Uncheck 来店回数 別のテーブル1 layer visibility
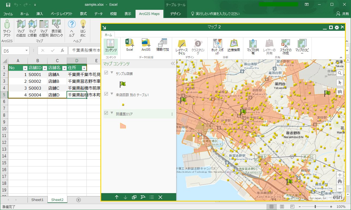 click(x=106, y=94)
